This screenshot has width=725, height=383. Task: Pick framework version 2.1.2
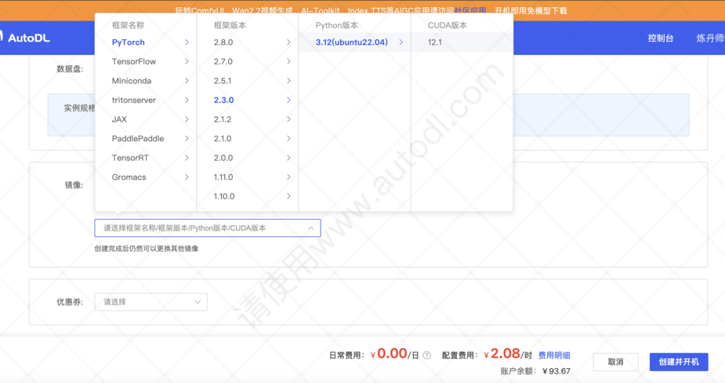point(222,120)
